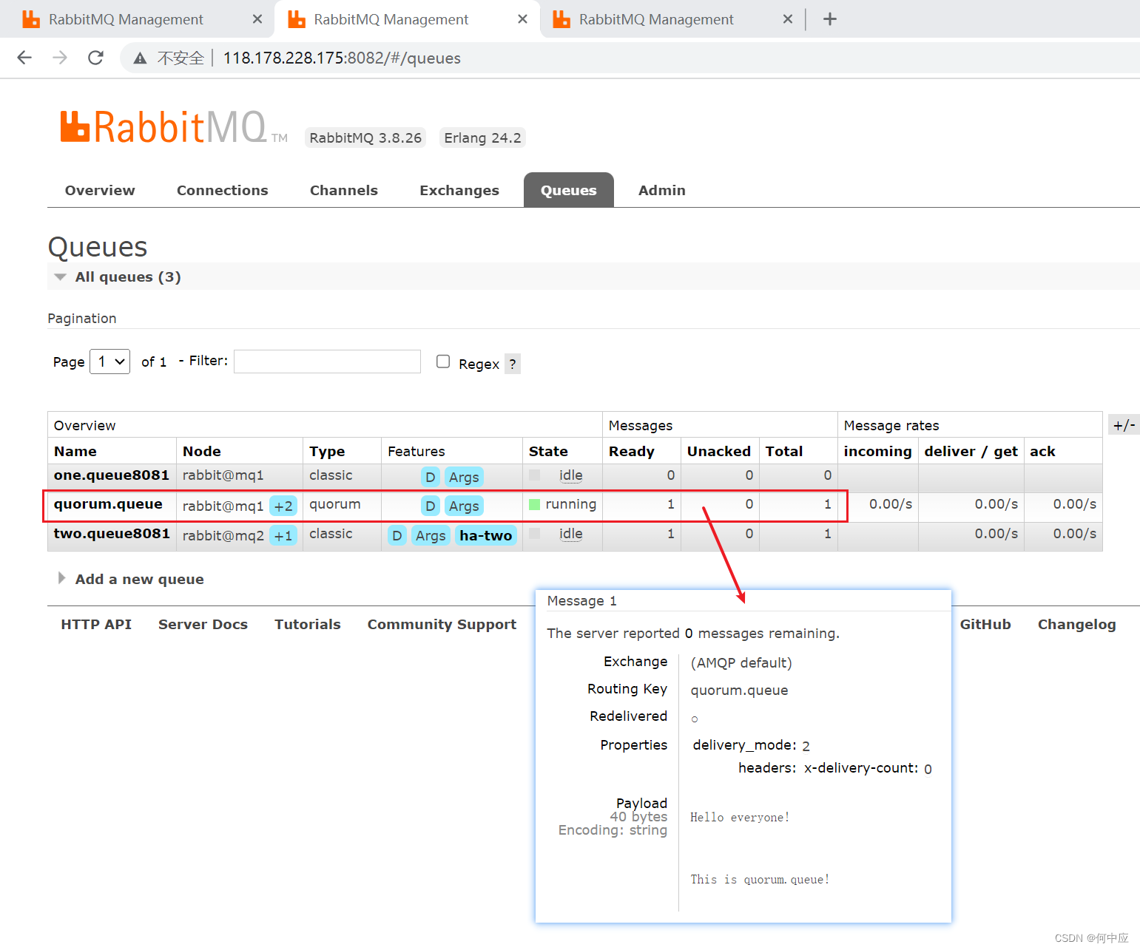Click the insecure site warning icon
1140x950 pixels.
[x=140, y=58]
